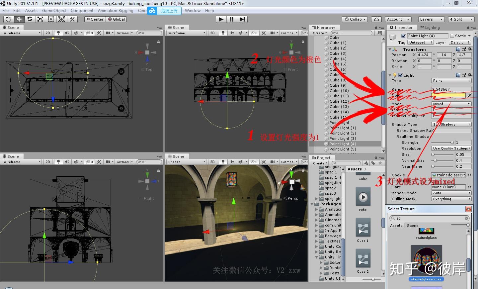Open the Untagged tag dropdown
The height and width of the screenshot is (289, 478).
421,43
